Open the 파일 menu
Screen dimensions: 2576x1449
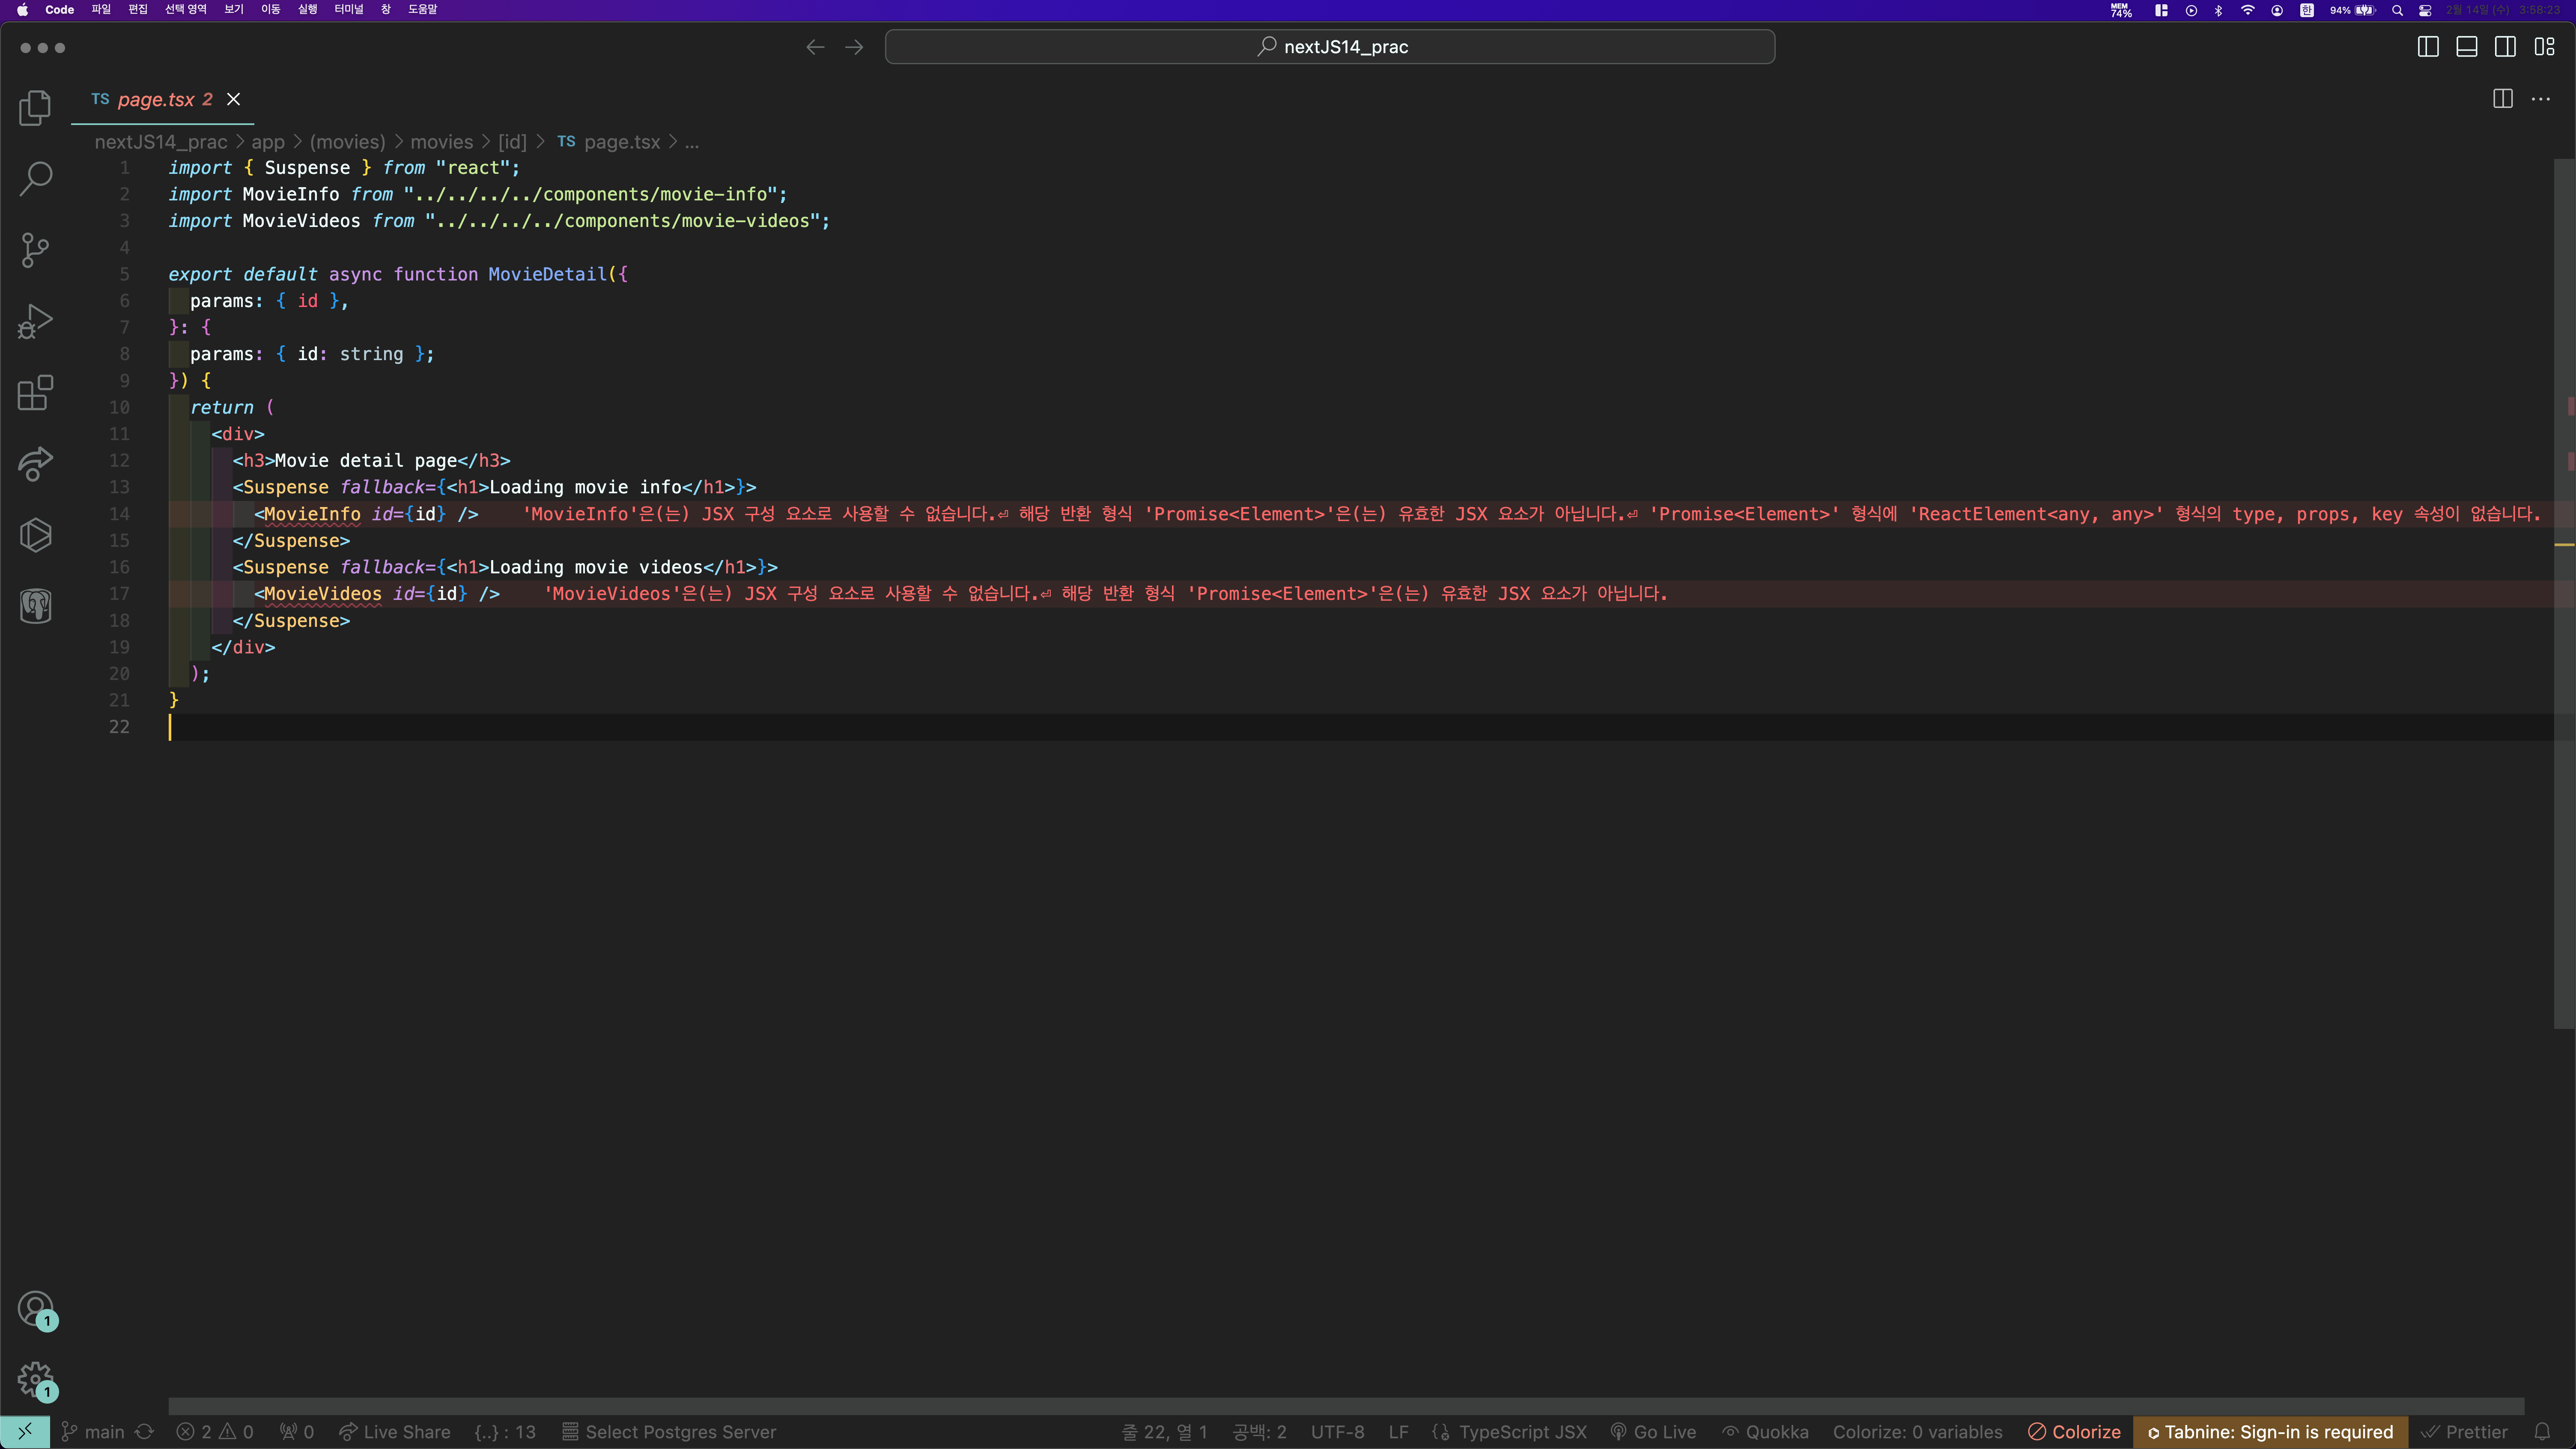tap(101, 10)
